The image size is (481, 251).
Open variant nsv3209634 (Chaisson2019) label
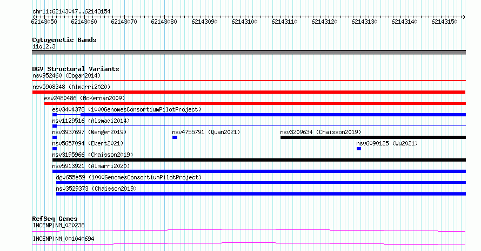pos(320,132)
